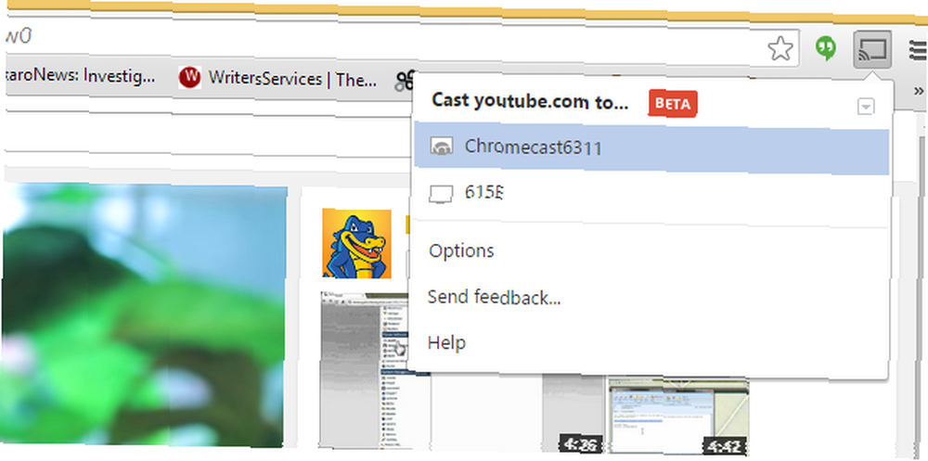Open Help in the cast popup

[x=446, y=342]
